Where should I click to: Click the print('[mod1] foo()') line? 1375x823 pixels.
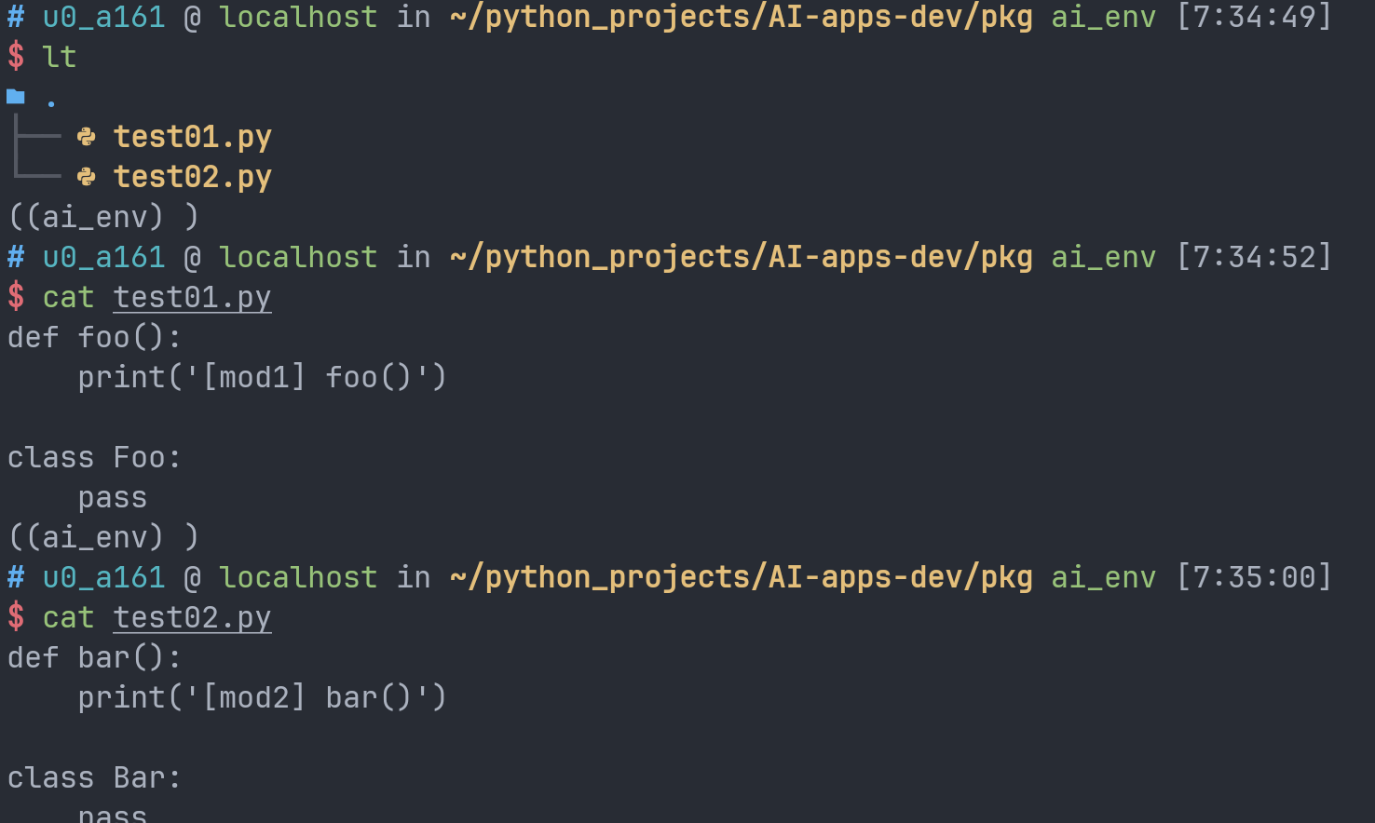(262, 377)
